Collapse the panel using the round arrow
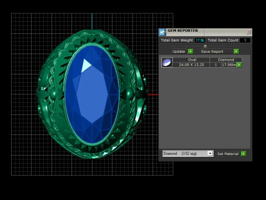The width and height of the screenshot is (266, 200). coord(205,46)
